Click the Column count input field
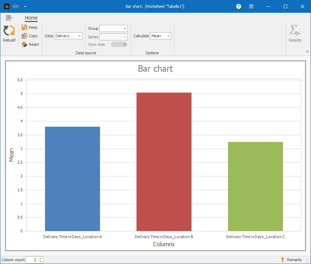This screenshot has height=264, width=311. pos(32,260)
